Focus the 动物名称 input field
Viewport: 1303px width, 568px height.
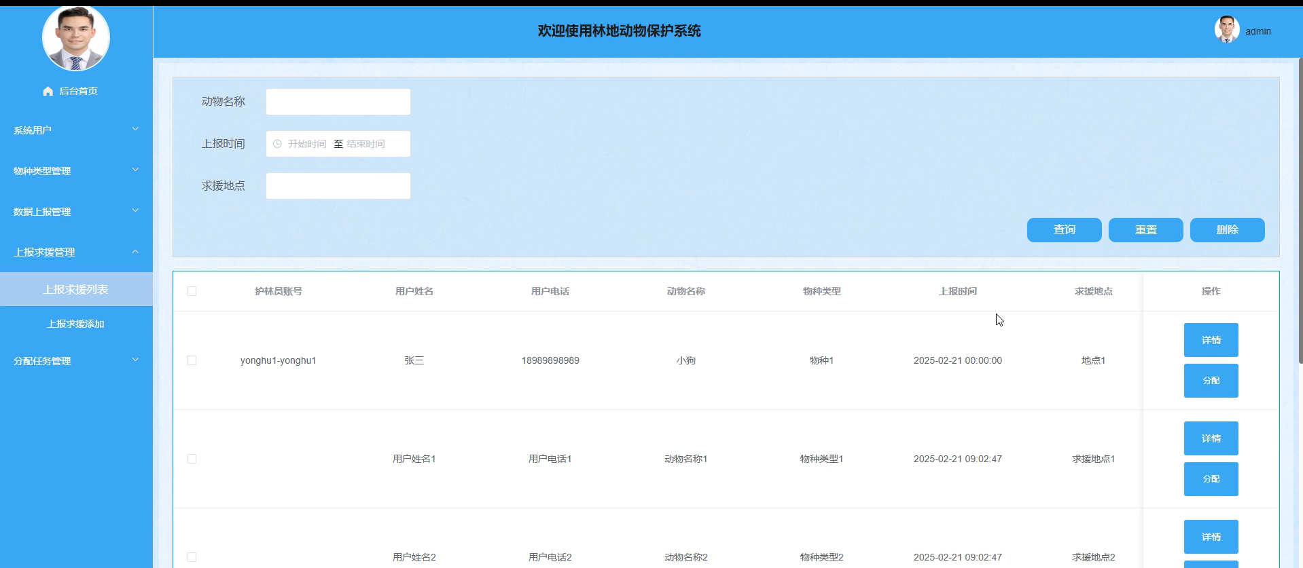(x=338, y=102)
